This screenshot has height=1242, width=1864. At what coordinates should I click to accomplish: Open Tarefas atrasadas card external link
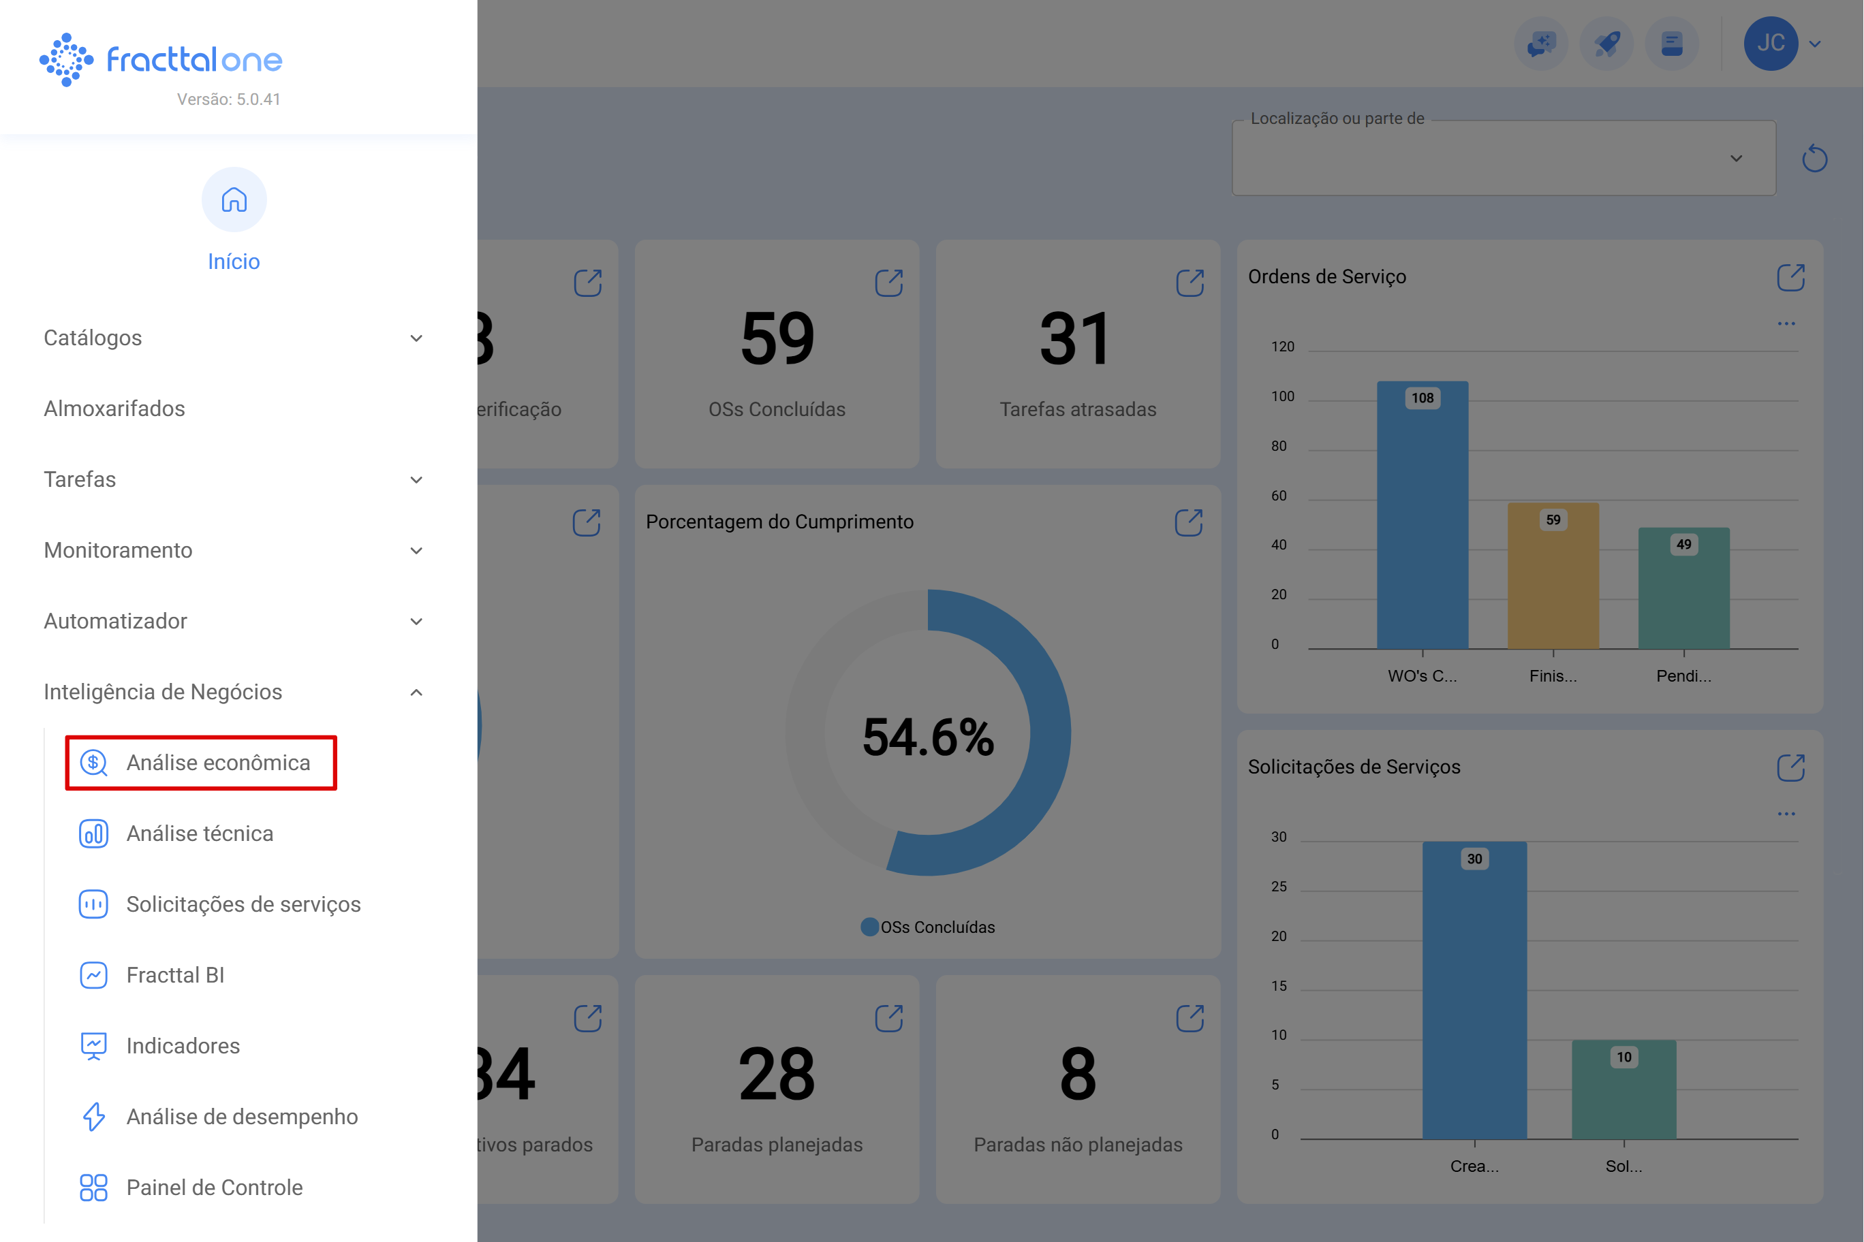pyautogui.click(x=1190, y=283)
